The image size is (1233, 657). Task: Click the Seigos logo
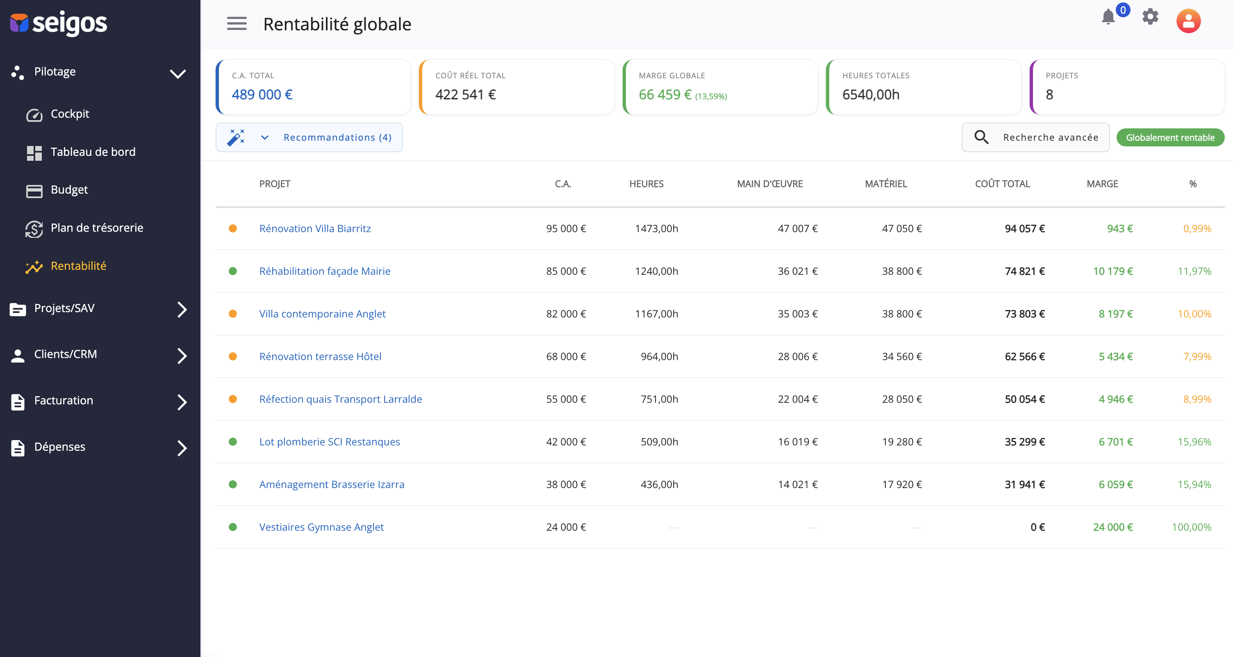[58, 23]
